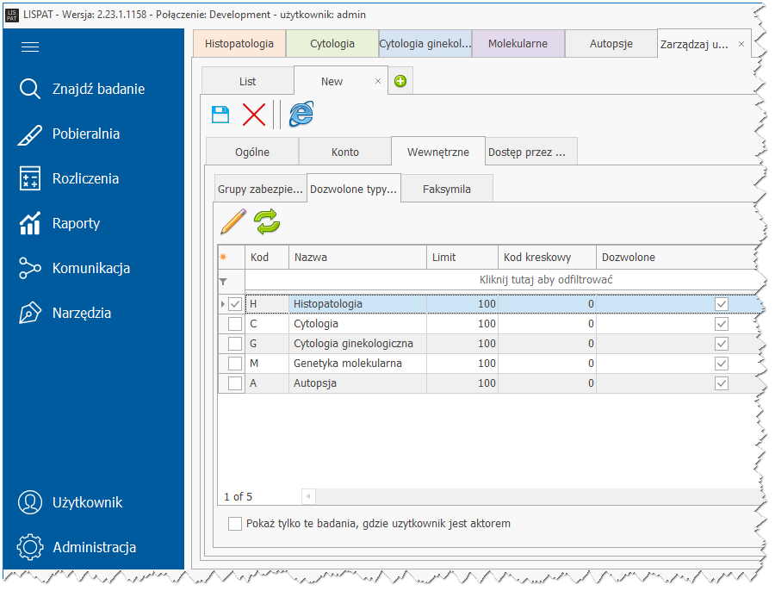Enable Pokaż tylko te badania checkbox
Screen dimensions: 775x591
[235, 524]
